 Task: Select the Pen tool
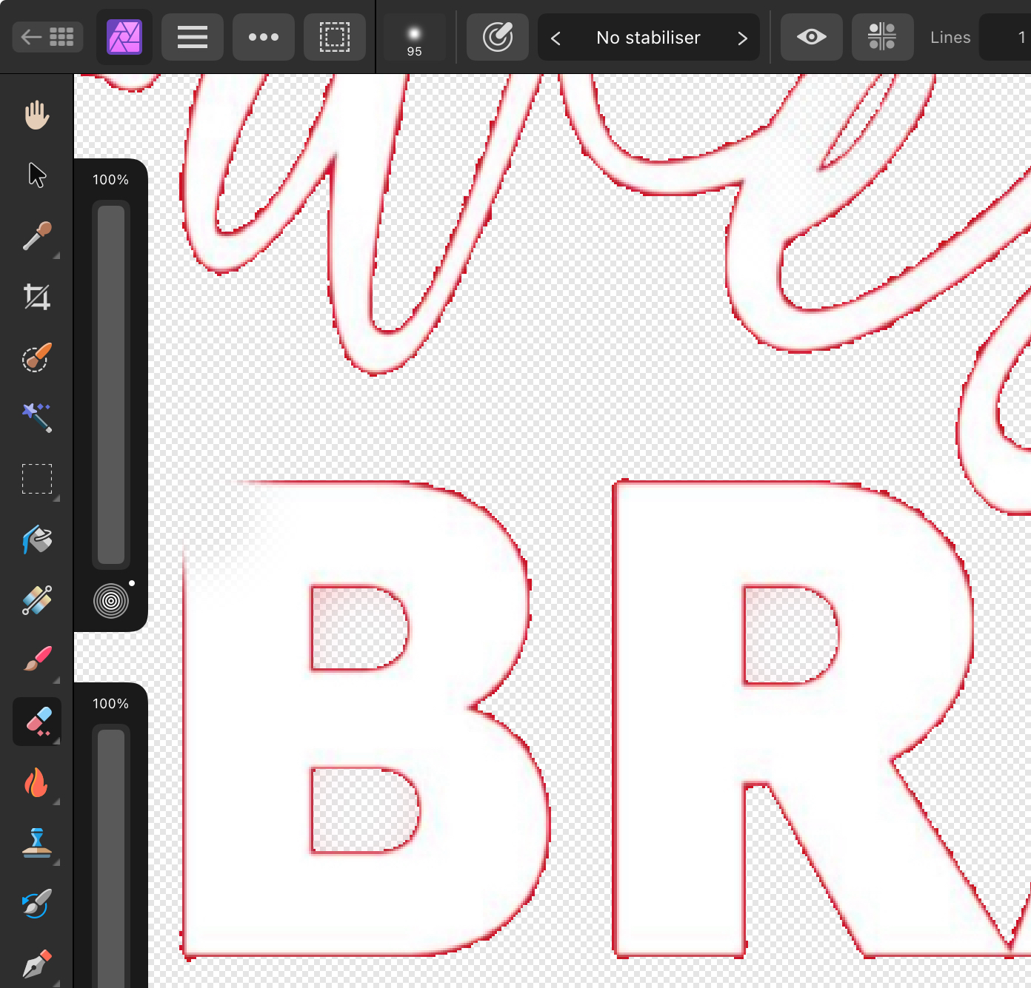(36, 964)
